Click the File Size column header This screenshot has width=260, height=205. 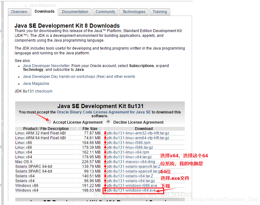[x=90, y=129]
